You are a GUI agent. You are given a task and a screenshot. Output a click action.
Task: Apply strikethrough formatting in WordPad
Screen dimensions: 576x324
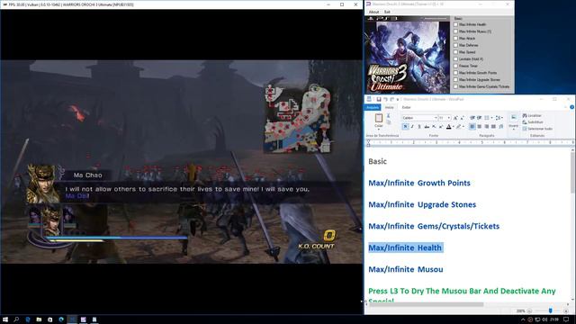427,126
